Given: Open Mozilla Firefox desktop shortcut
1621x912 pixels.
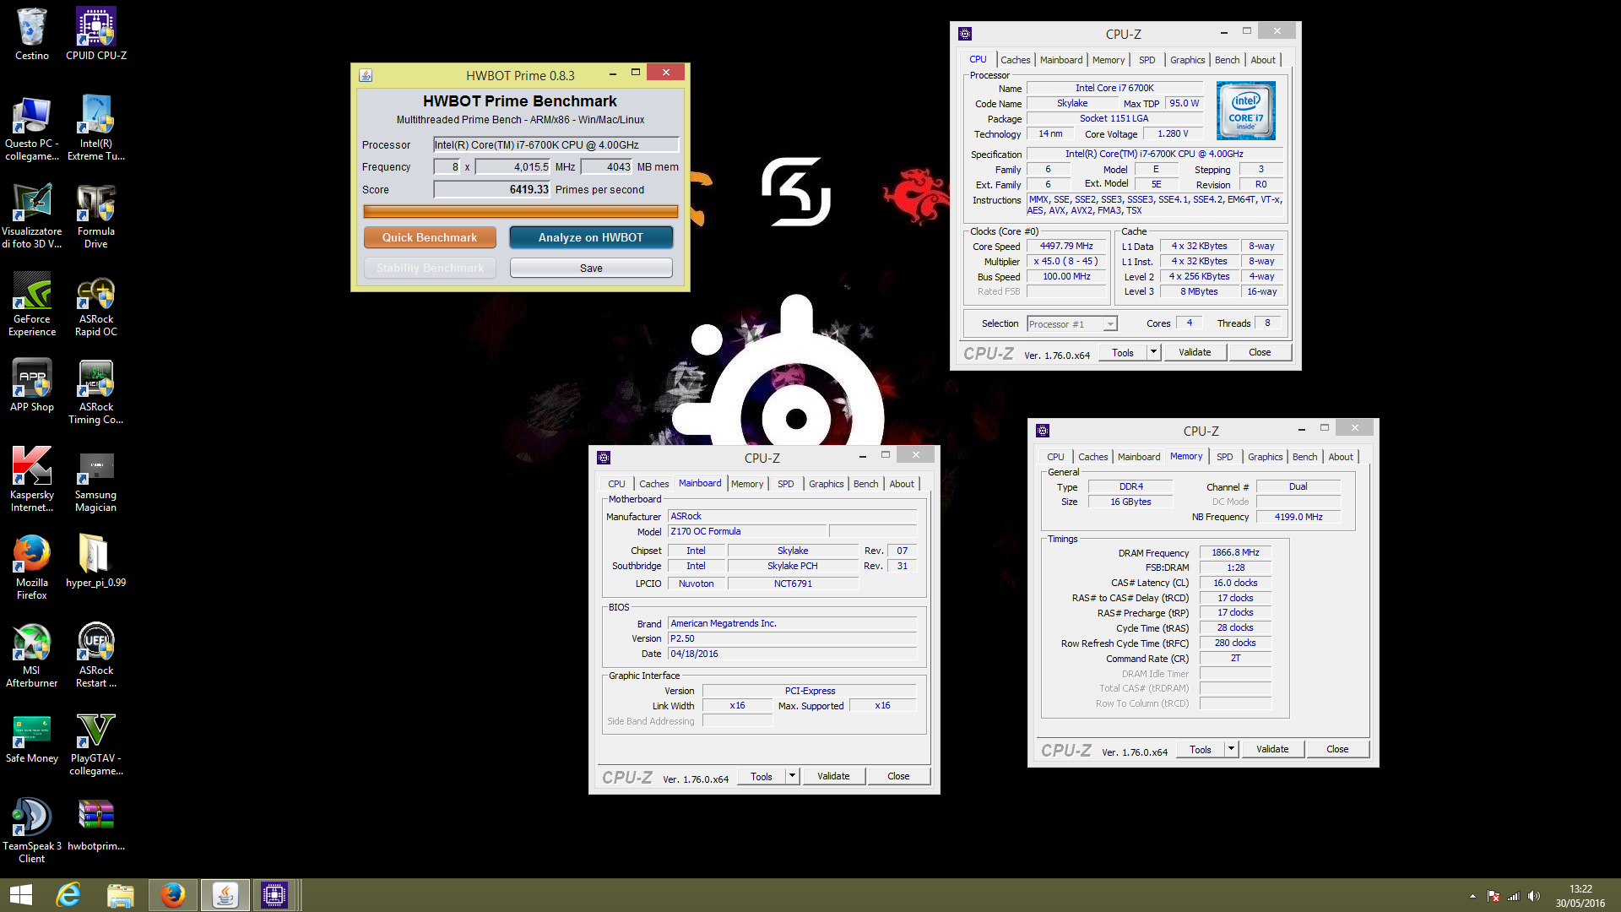Looking at the screenshot, I should coord(32,567).
